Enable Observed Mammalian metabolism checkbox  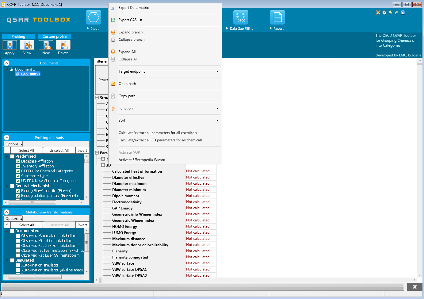click(x=18, y=236)
